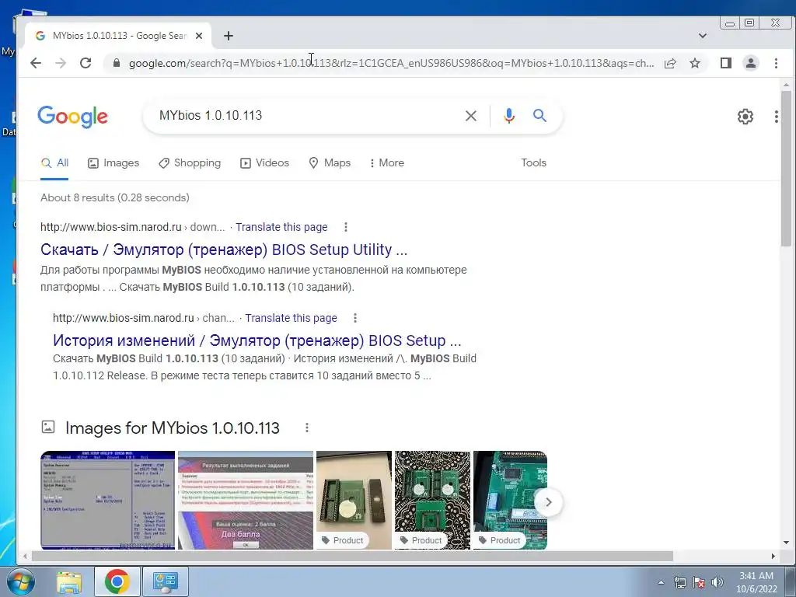This screenshot has height=597, width=796.
Task: Open the Chrome three-dot menu
Action: [776, 63]
